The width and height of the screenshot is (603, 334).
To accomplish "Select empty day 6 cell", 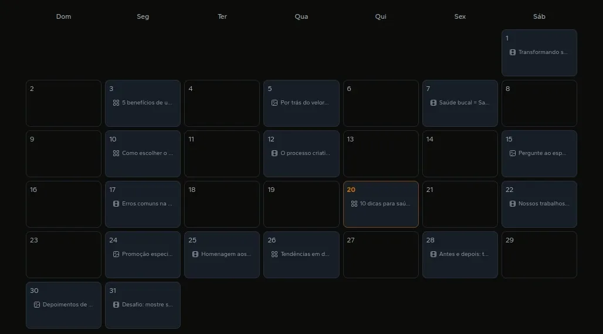I will [381, 103].
